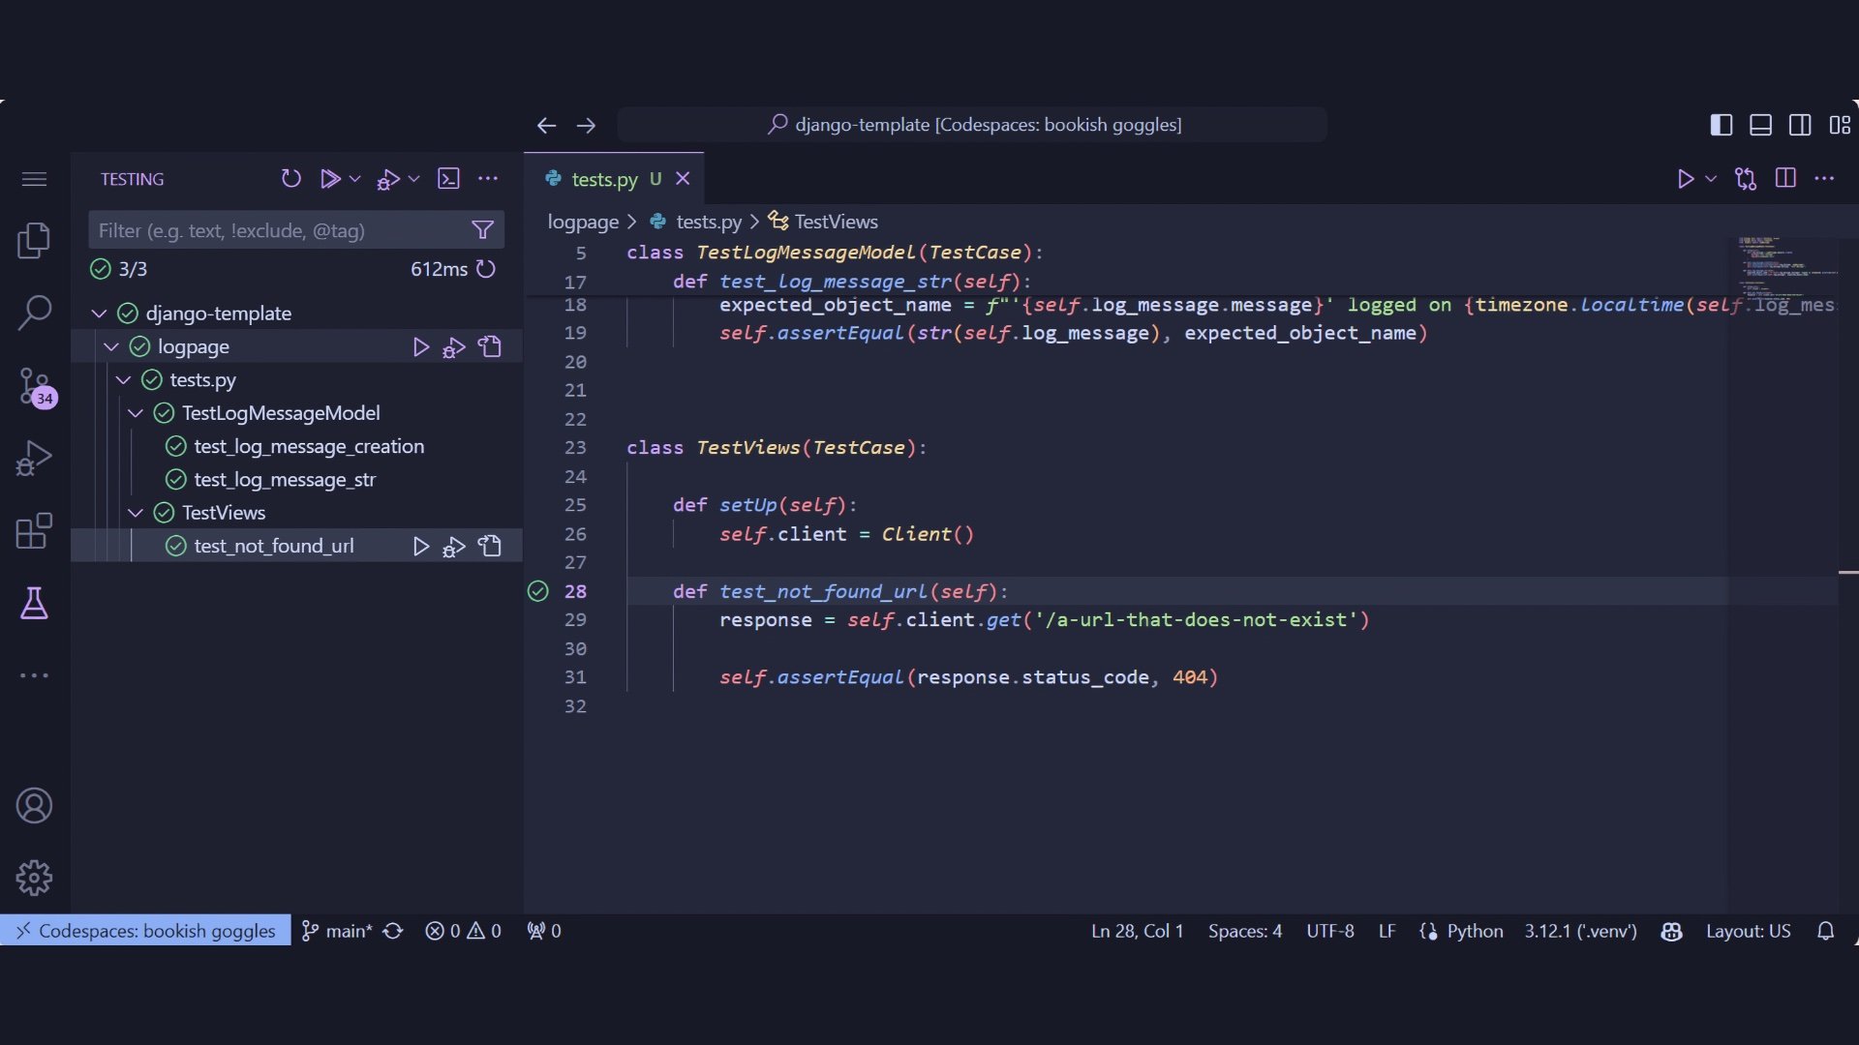
Task: Run the logpage test folder
Action: point(420,346)
